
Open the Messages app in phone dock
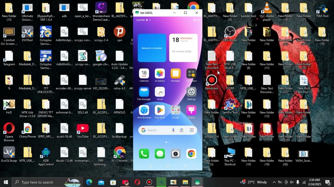coord(160,154)
